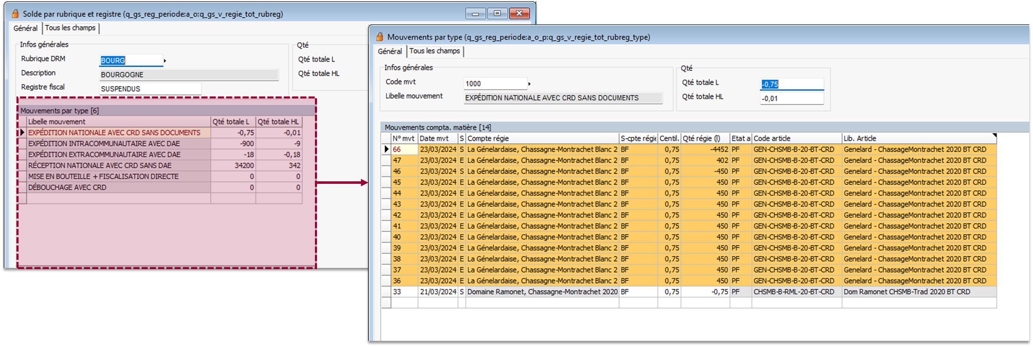Open Tous les champs tab in Solde window
Screen dimensions: 1033x347
point(70,28)
